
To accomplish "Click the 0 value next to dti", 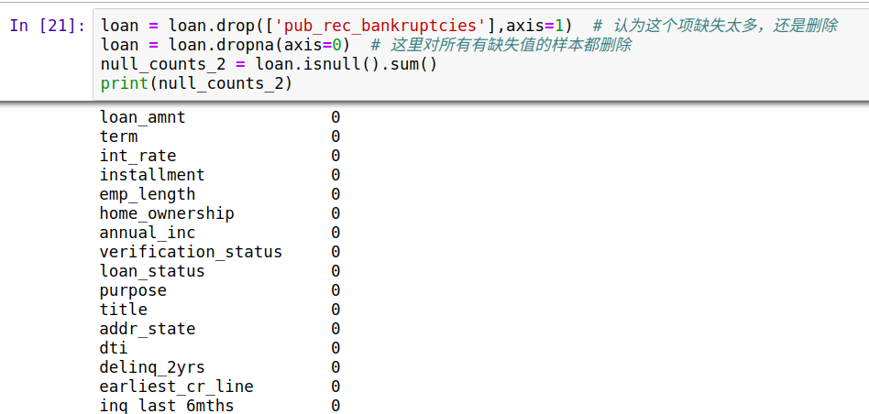I will click(335, 348).
